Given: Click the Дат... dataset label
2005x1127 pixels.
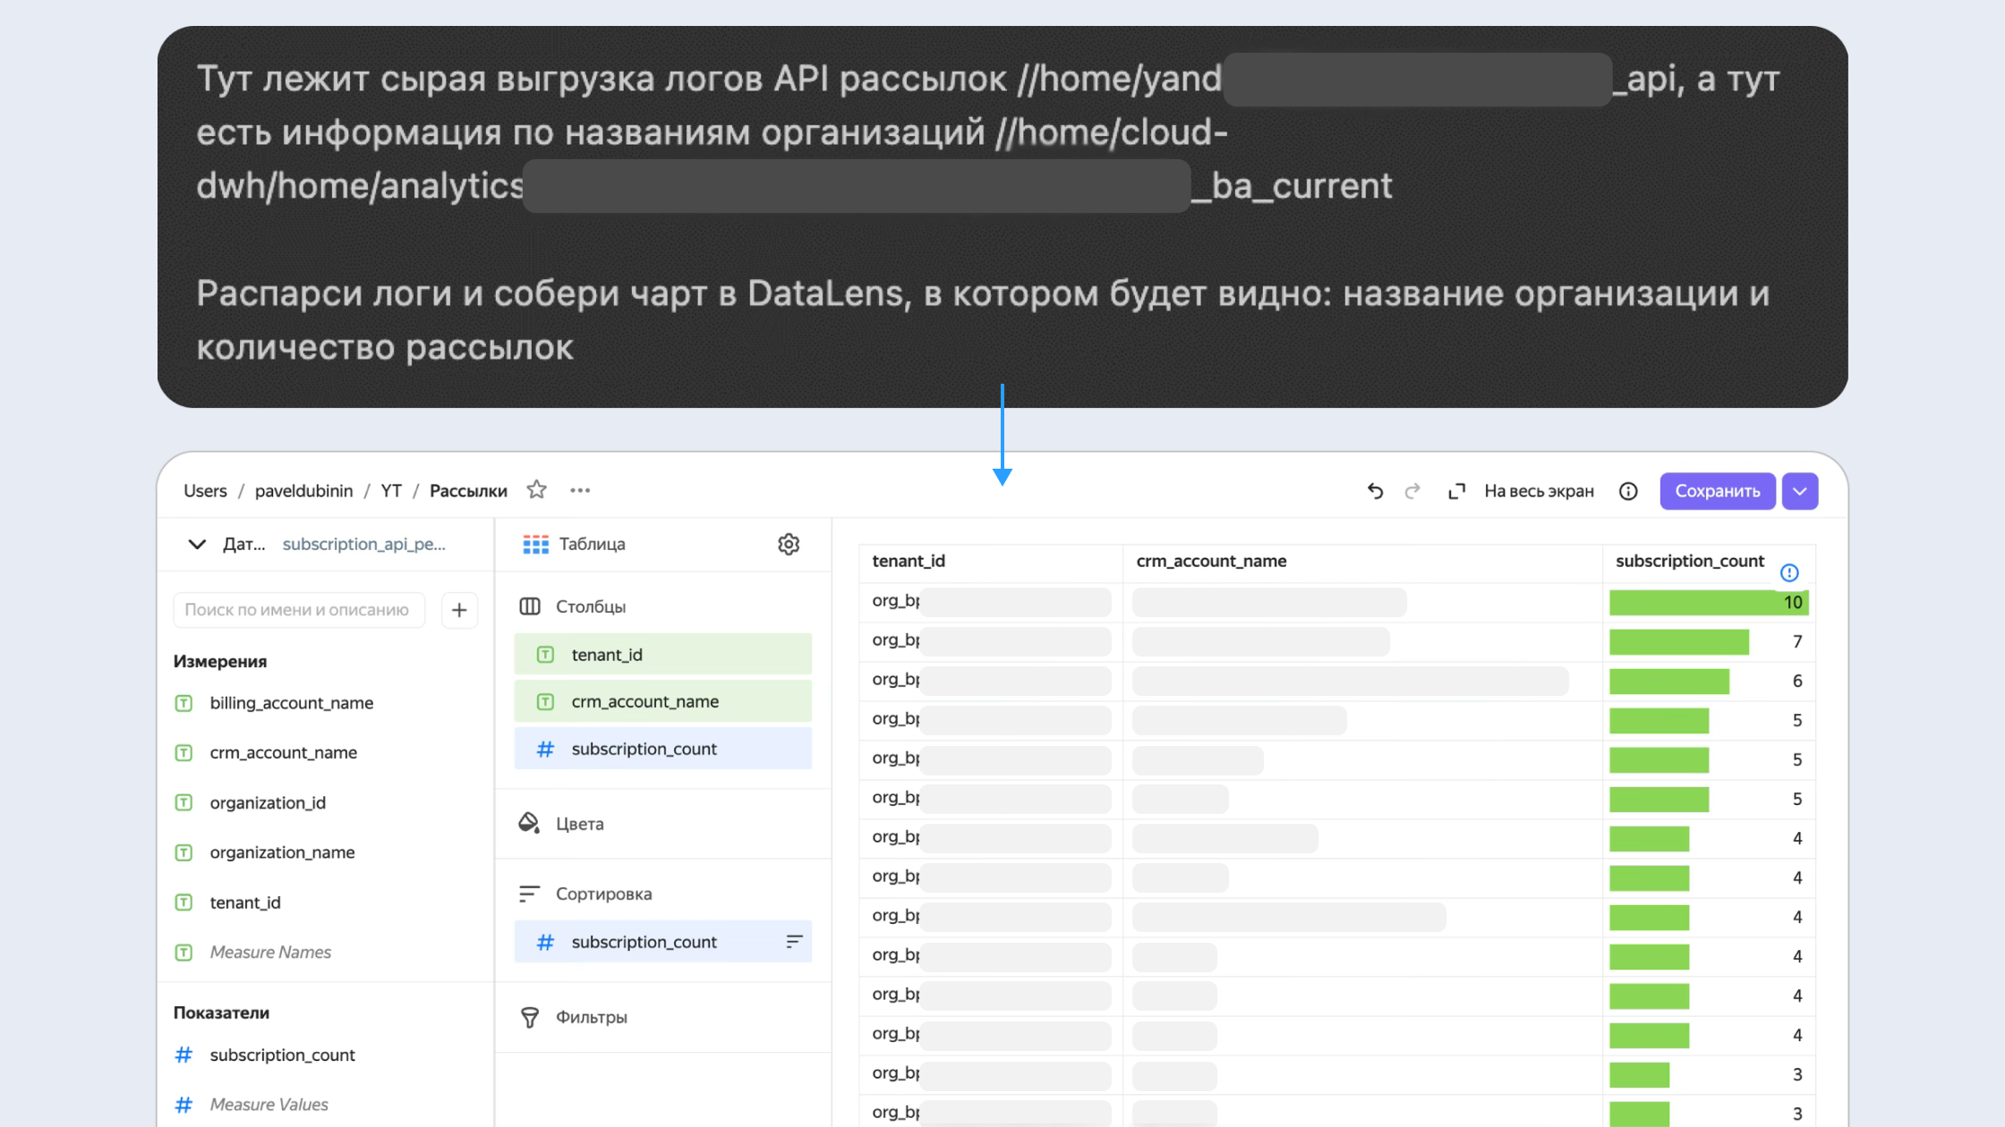Looking at the screenshot, I should pyautogui.click(x=243, y=544).
